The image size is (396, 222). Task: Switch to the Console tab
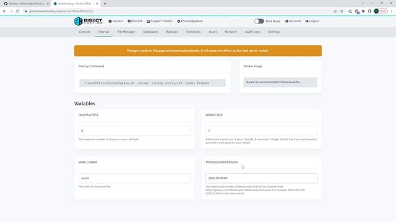tap(85, 32)
